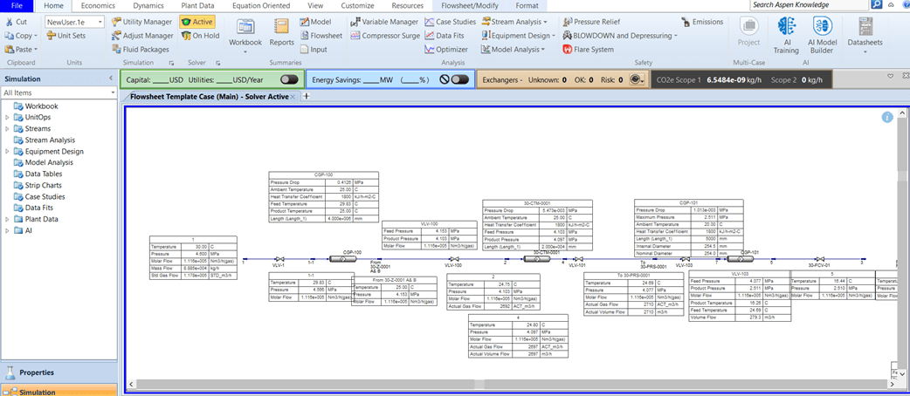Add a new flowsheet tab
The width and height of the screenshot is (910, 396).
[307, 97]
